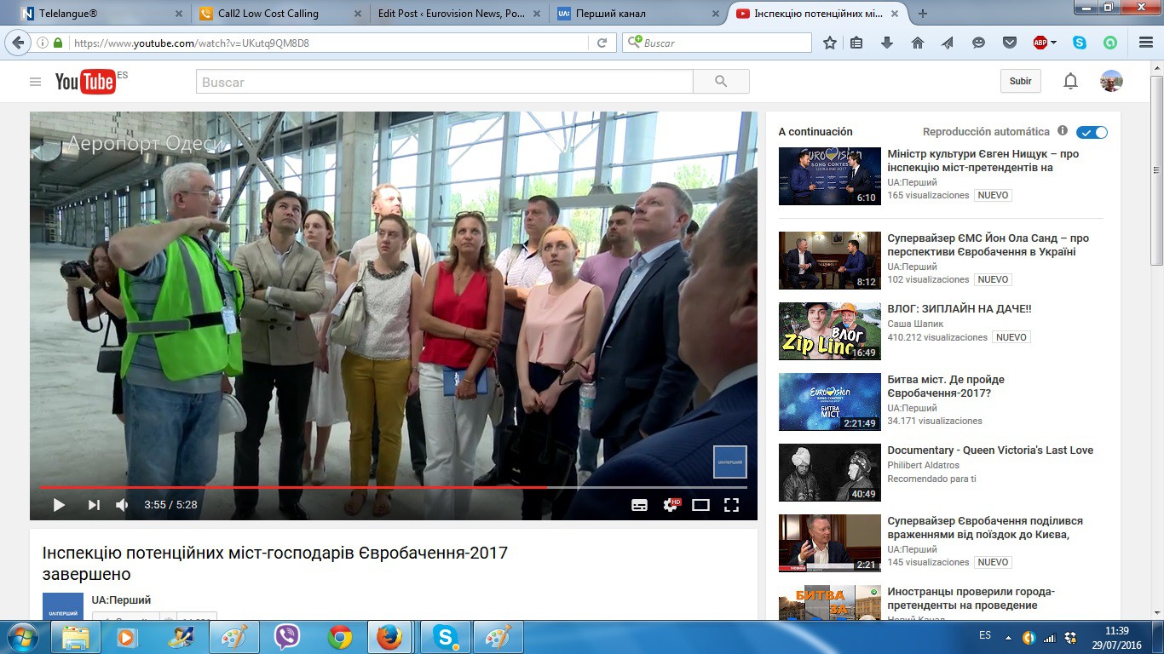Viewport: 1164px width, 654px height.
Task: Click the green padlock security icon
Action: point(58,43)
